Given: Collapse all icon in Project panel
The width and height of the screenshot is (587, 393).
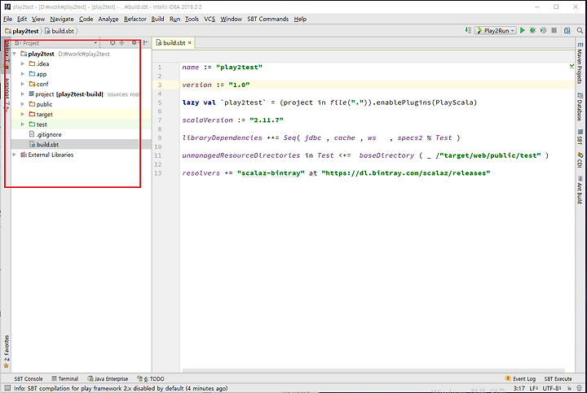Looking at the screenshot, I should 121,43.
